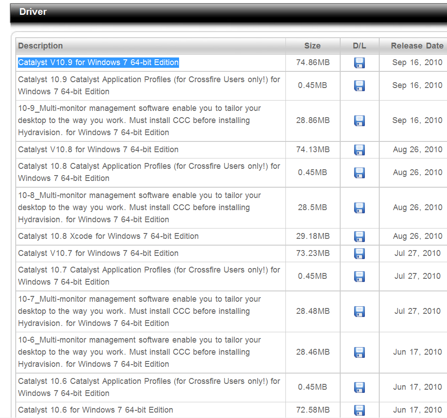Click 10-8_Multi-monitor management description

tap(140, 207)
